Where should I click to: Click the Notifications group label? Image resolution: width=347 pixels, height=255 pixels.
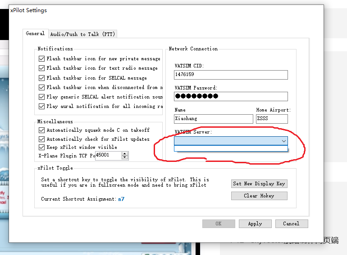[55, 49]
